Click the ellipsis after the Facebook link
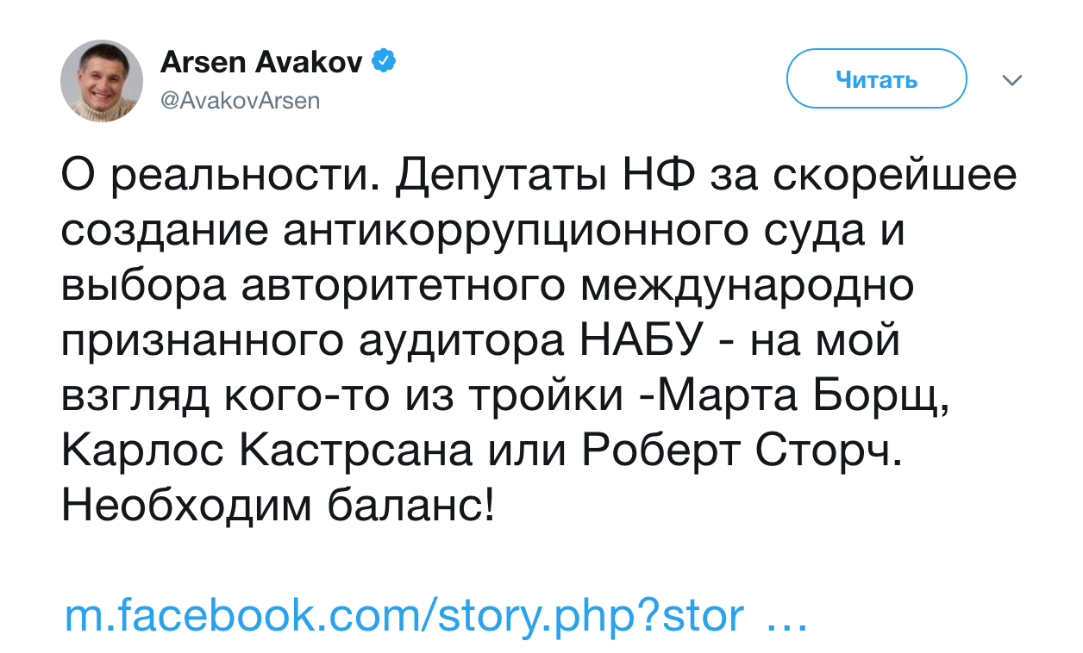The height and width of the screenshot is (653, 1083). (786, 615)
